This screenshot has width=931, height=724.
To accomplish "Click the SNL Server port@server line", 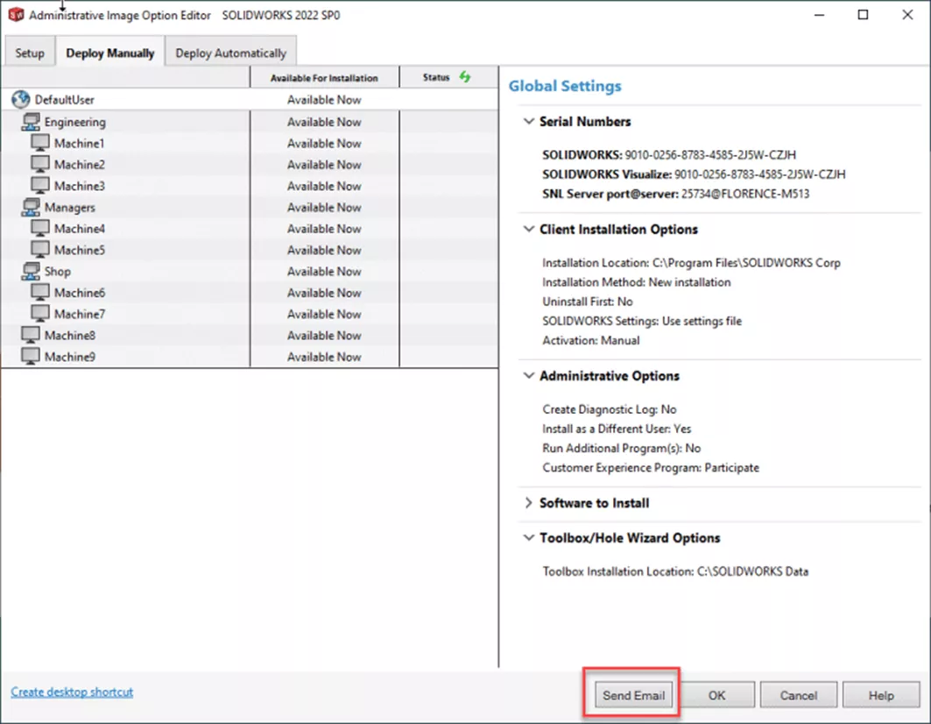I will [675, 194].
